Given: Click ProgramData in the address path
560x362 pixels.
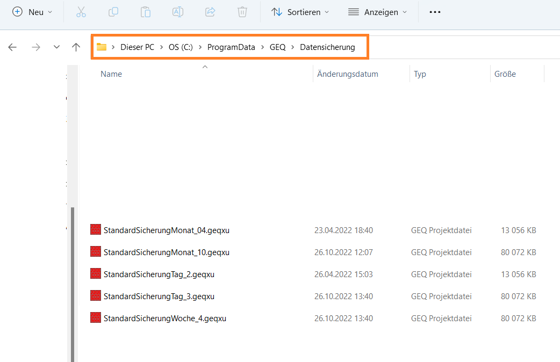Looking at the screenshot, I should [231, 47].
